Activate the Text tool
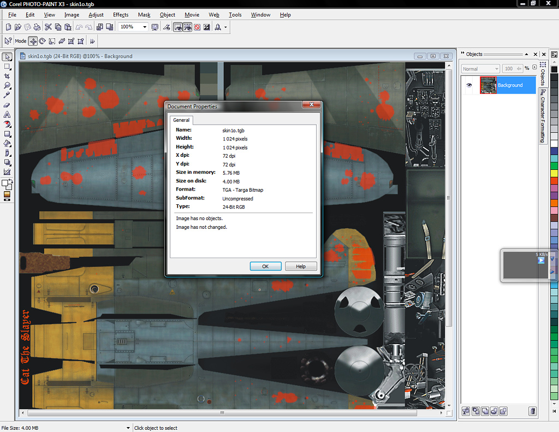Screen dimensions: 559x432 7,115
